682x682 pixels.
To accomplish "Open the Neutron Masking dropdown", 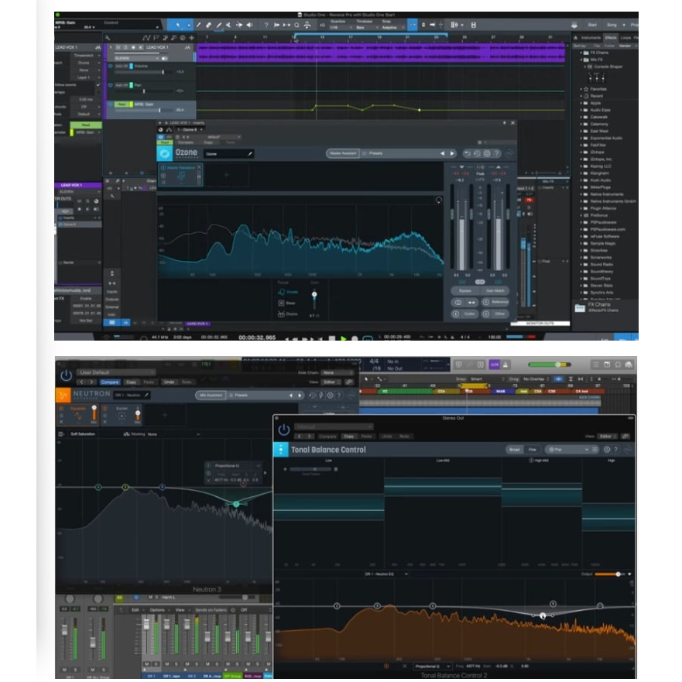I will (173, 434).
